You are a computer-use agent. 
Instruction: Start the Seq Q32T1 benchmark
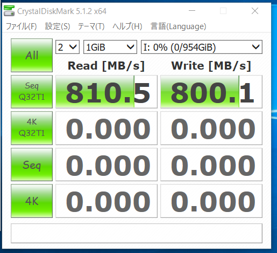(x=32, y=92)
